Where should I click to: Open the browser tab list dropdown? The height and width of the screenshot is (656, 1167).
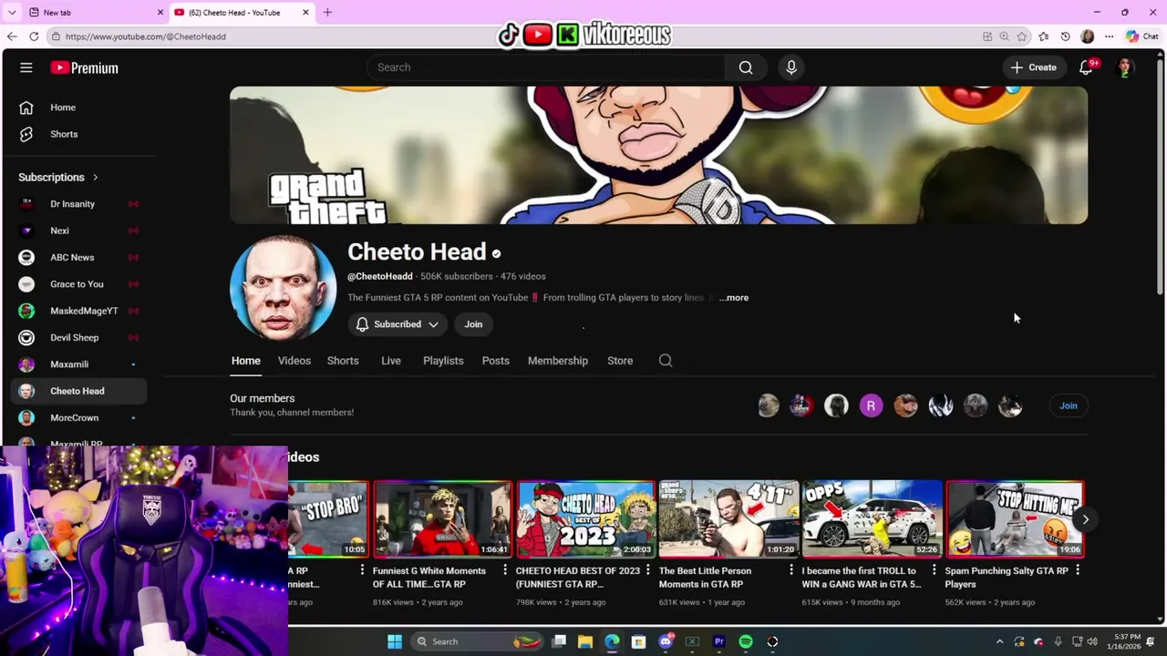[x=12, y=12]
